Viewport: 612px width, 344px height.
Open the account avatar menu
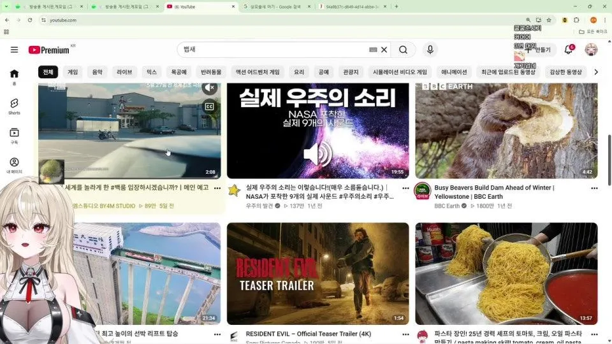591,50
